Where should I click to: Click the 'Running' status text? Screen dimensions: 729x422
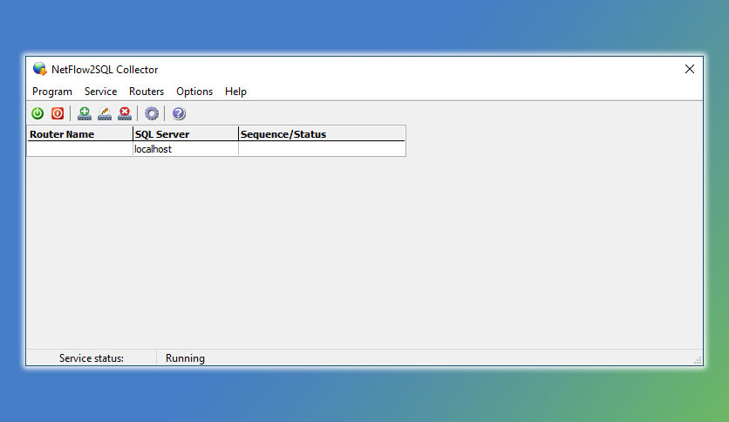click(x=185, y=358)
